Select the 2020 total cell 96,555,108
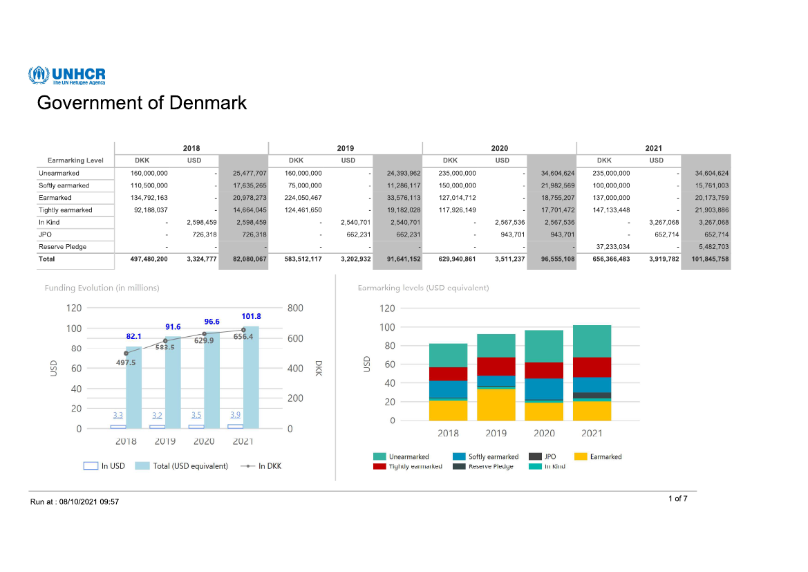The width and height of the screenshot is (808, 572). click(x=558, y=259)
